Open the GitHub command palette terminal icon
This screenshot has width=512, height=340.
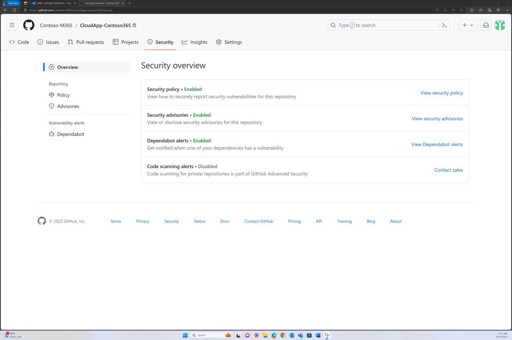click(444, 25)
